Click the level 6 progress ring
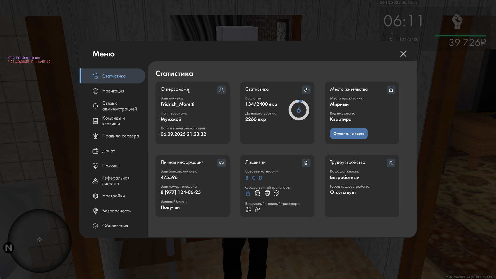Viewport: 496px width, 279px height. 299,110
